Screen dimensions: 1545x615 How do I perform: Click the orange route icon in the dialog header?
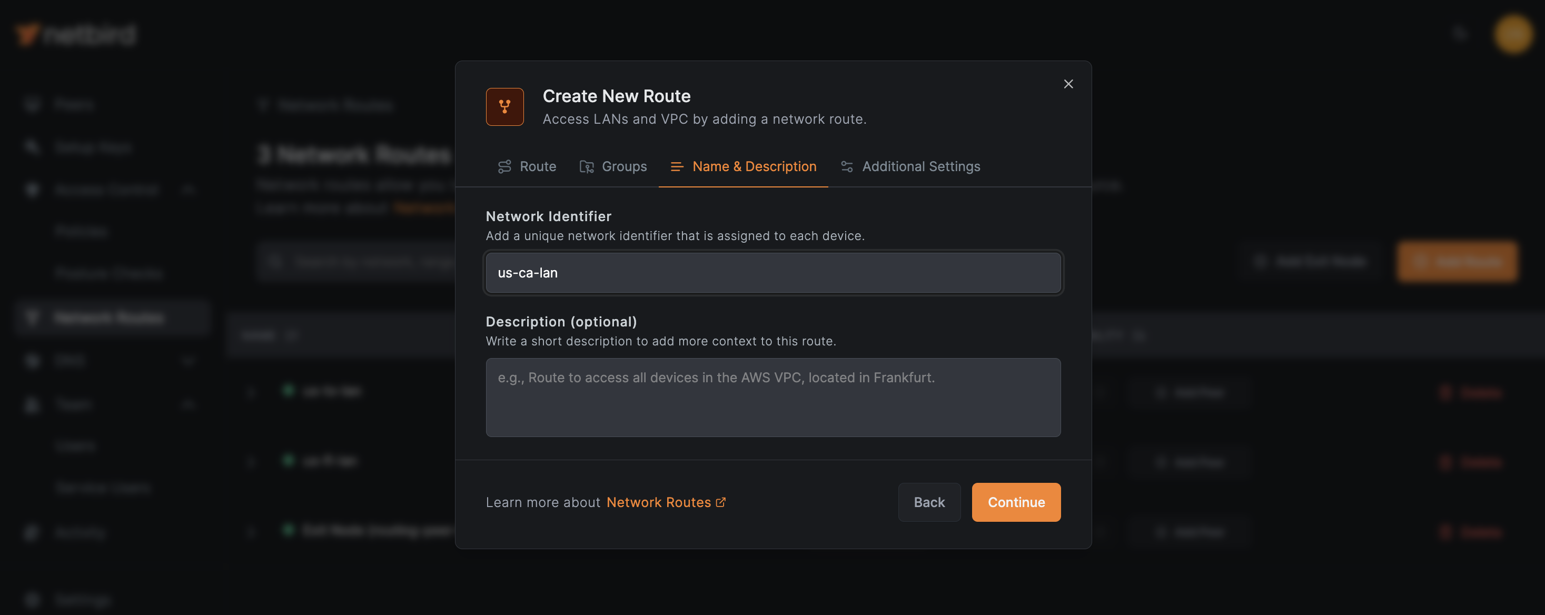504,107
